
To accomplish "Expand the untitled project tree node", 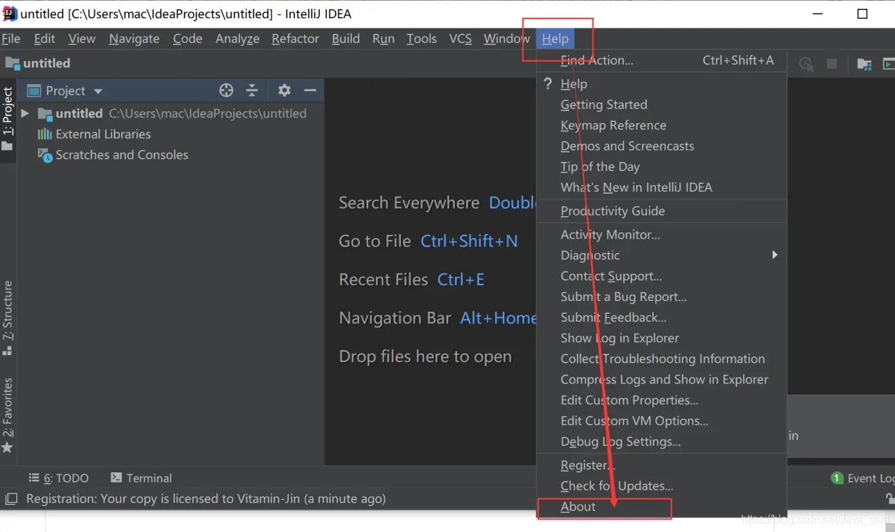I will 25,113.
